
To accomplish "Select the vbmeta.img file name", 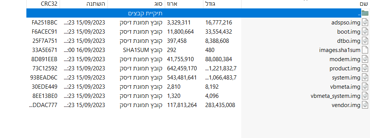I will 345,87.
